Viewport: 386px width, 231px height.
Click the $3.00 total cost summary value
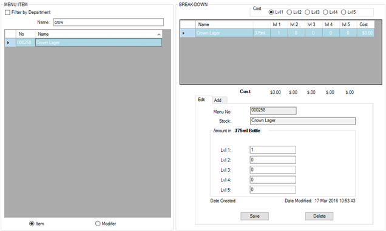276,92
